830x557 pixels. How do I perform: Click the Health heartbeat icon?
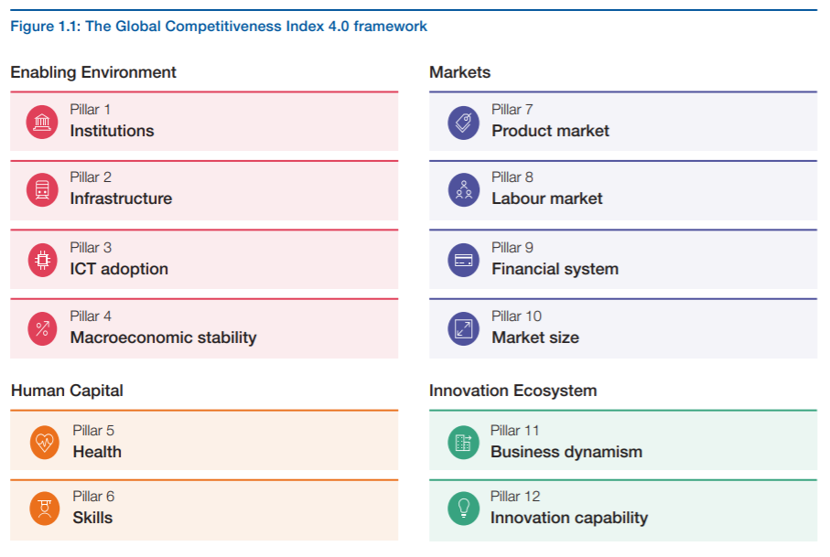click(45, 443)
